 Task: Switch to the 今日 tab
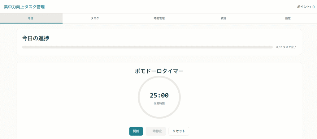31,19
